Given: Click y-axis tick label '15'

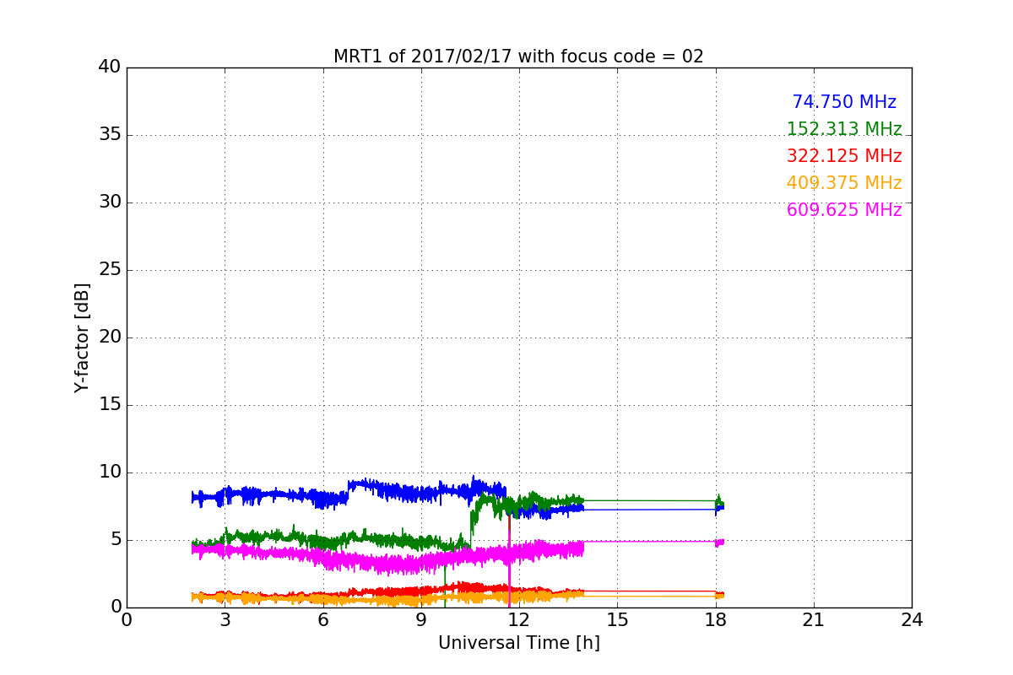Looking at the screenshot, I should pyautogui.click(x=110, y=405).
